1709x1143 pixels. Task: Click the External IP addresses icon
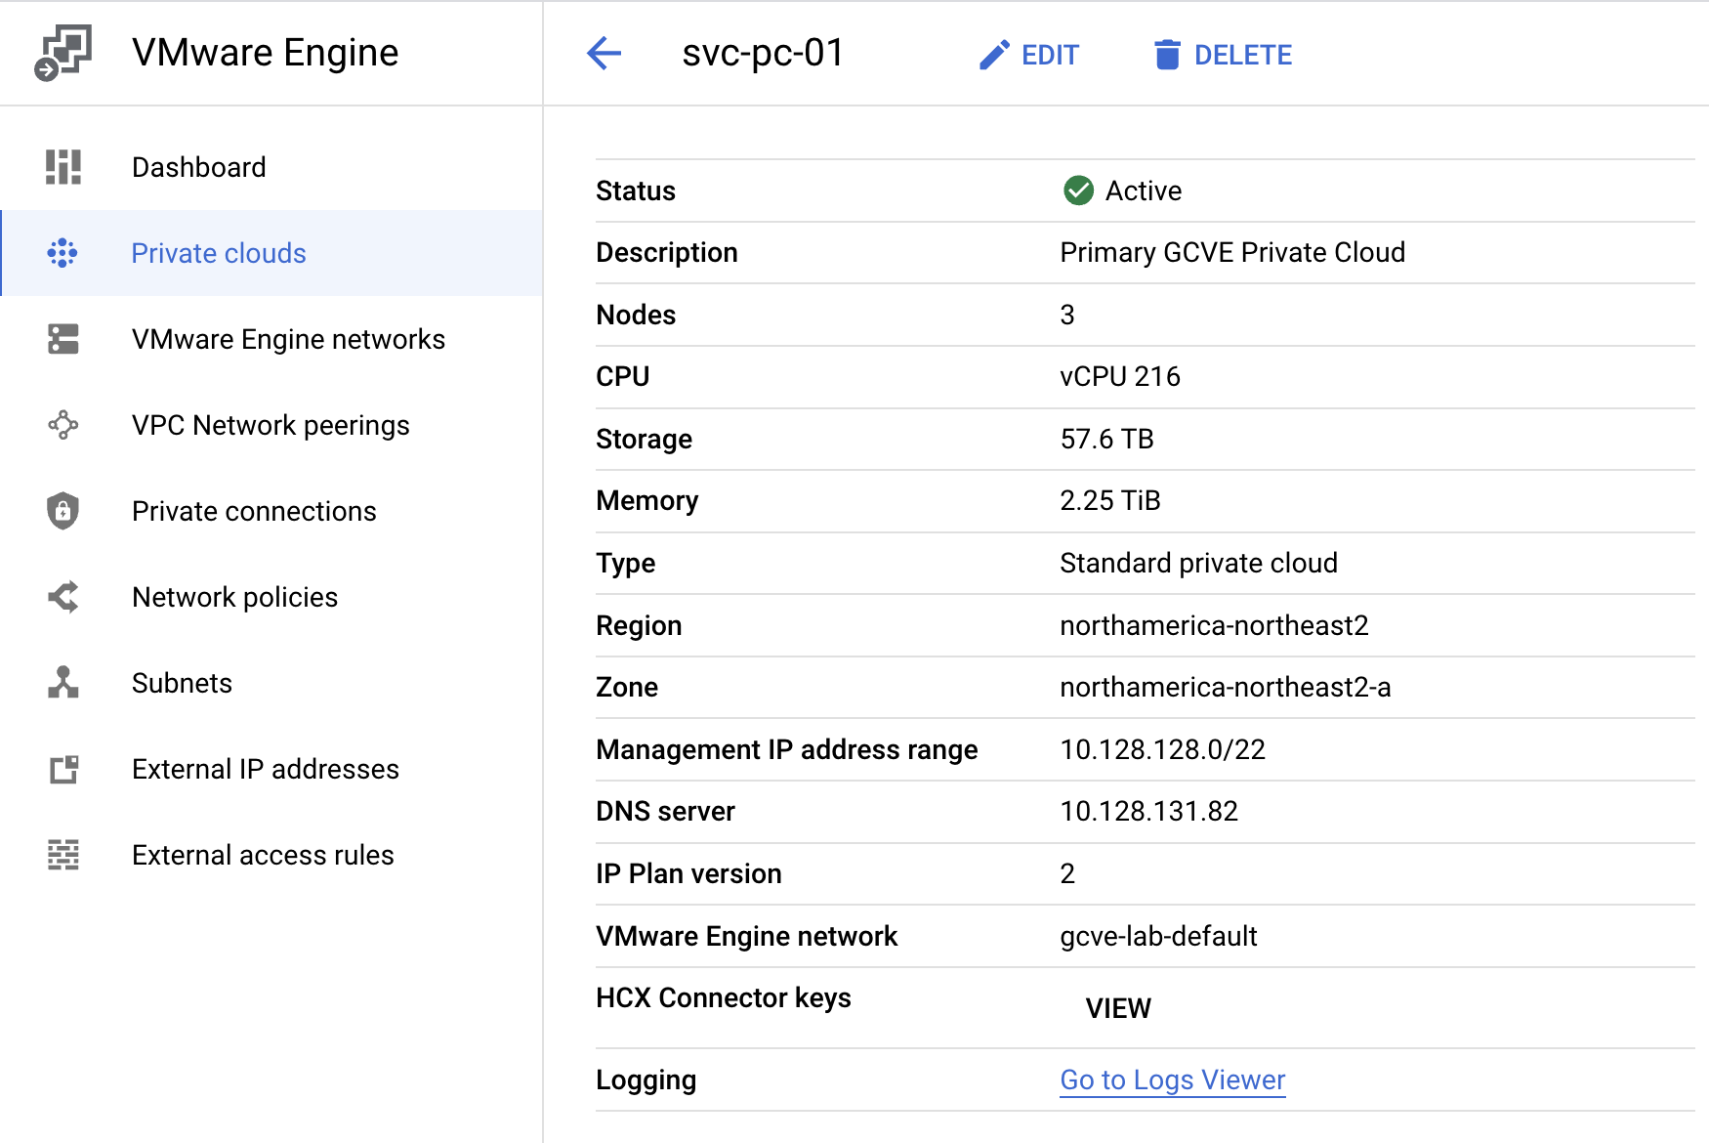(x=63, y=769)
